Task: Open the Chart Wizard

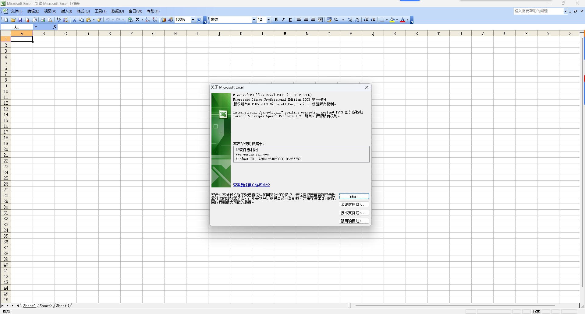Action: 163,20
